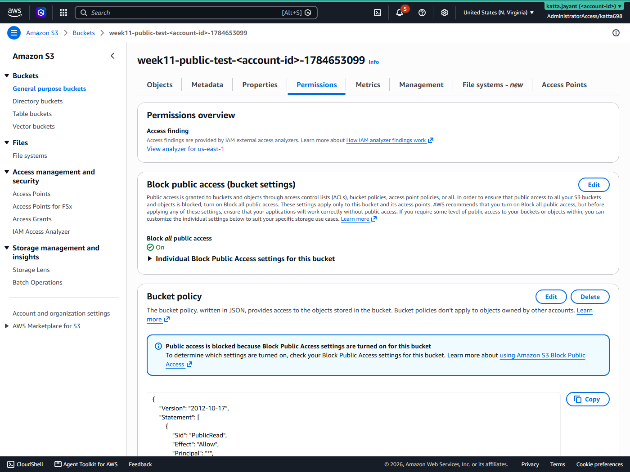Open Learn more under Block public access

click(355, 219)
